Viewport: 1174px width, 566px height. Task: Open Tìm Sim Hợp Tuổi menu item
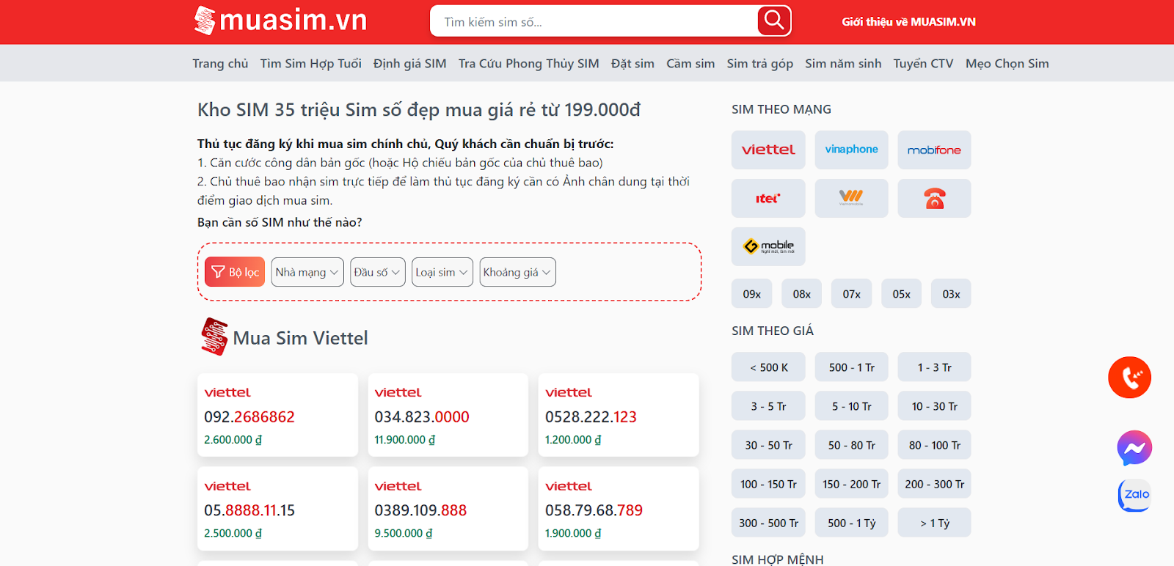[311, 64]
